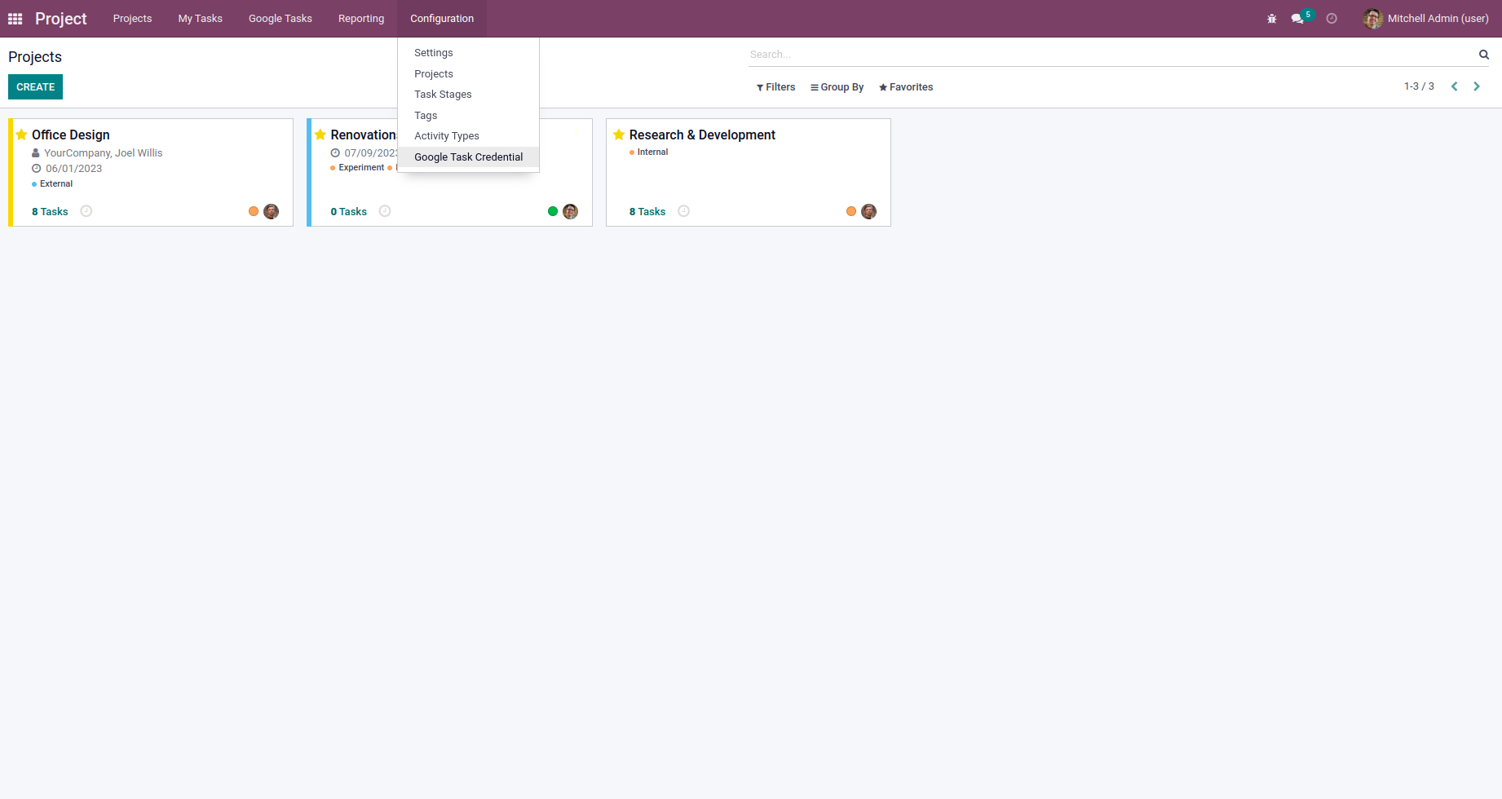Open Mitchell Admin user menu

[x=1426, y=19]
